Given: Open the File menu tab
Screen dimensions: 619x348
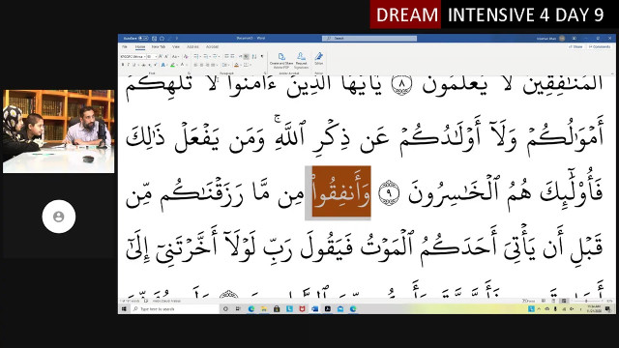Looking at the screenshot, I should point(125,47).
